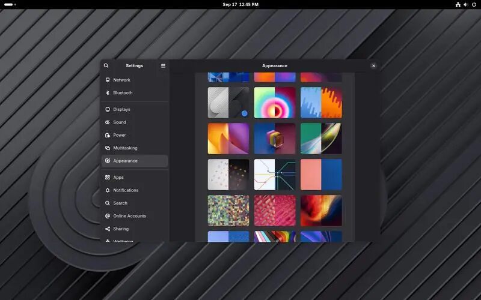Select the Search settings entry
This screenshot has width=481, height=300.
[x=135, y=203]
